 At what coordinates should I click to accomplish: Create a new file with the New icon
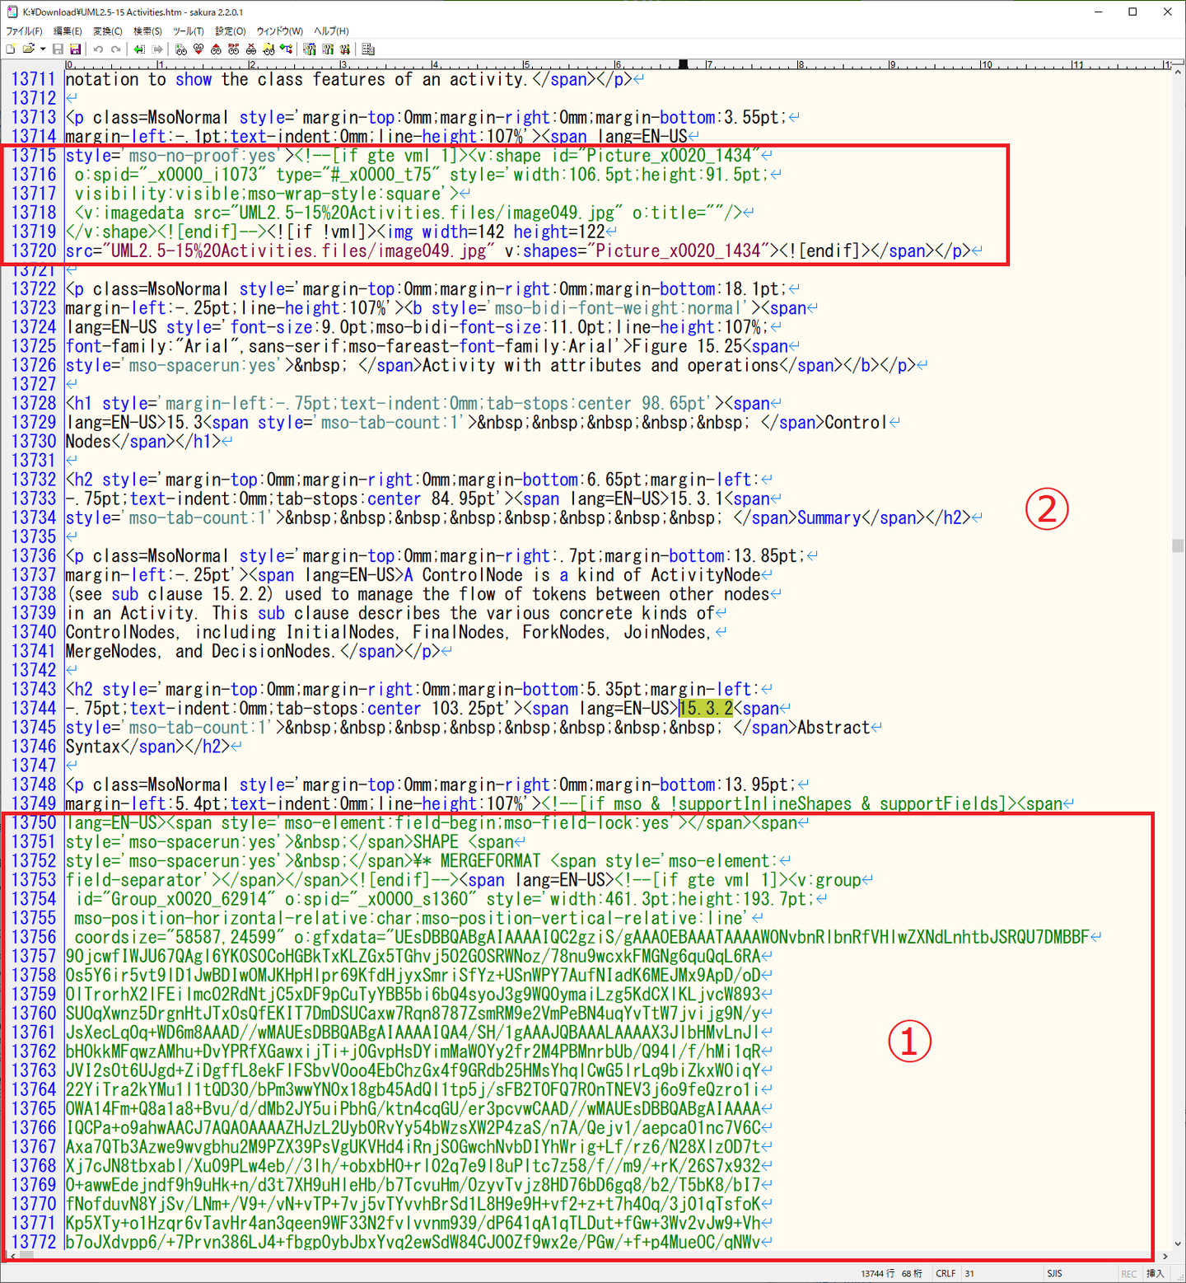(11, 49)
